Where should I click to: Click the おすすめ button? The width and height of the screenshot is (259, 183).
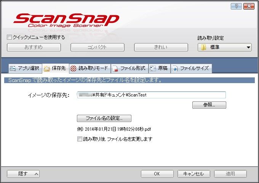(x=34, y=47)
